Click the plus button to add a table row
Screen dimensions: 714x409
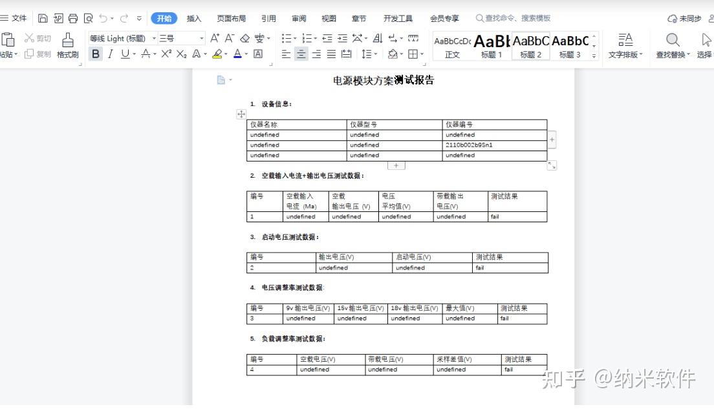[396, 165]
